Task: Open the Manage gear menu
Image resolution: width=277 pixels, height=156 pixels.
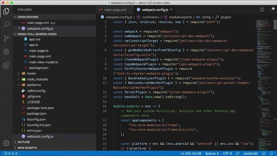Action: [6, 143]
